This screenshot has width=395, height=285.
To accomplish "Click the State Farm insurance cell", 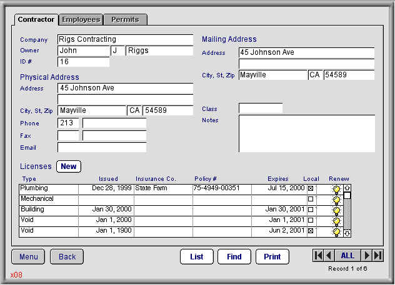I will [163, 188].
